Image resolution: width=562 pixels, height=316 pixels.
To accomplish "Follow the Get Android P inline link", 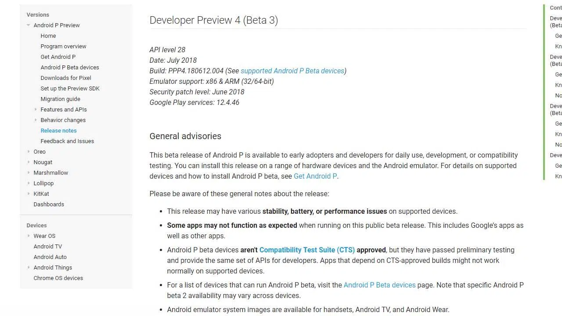I will [315, 176].
